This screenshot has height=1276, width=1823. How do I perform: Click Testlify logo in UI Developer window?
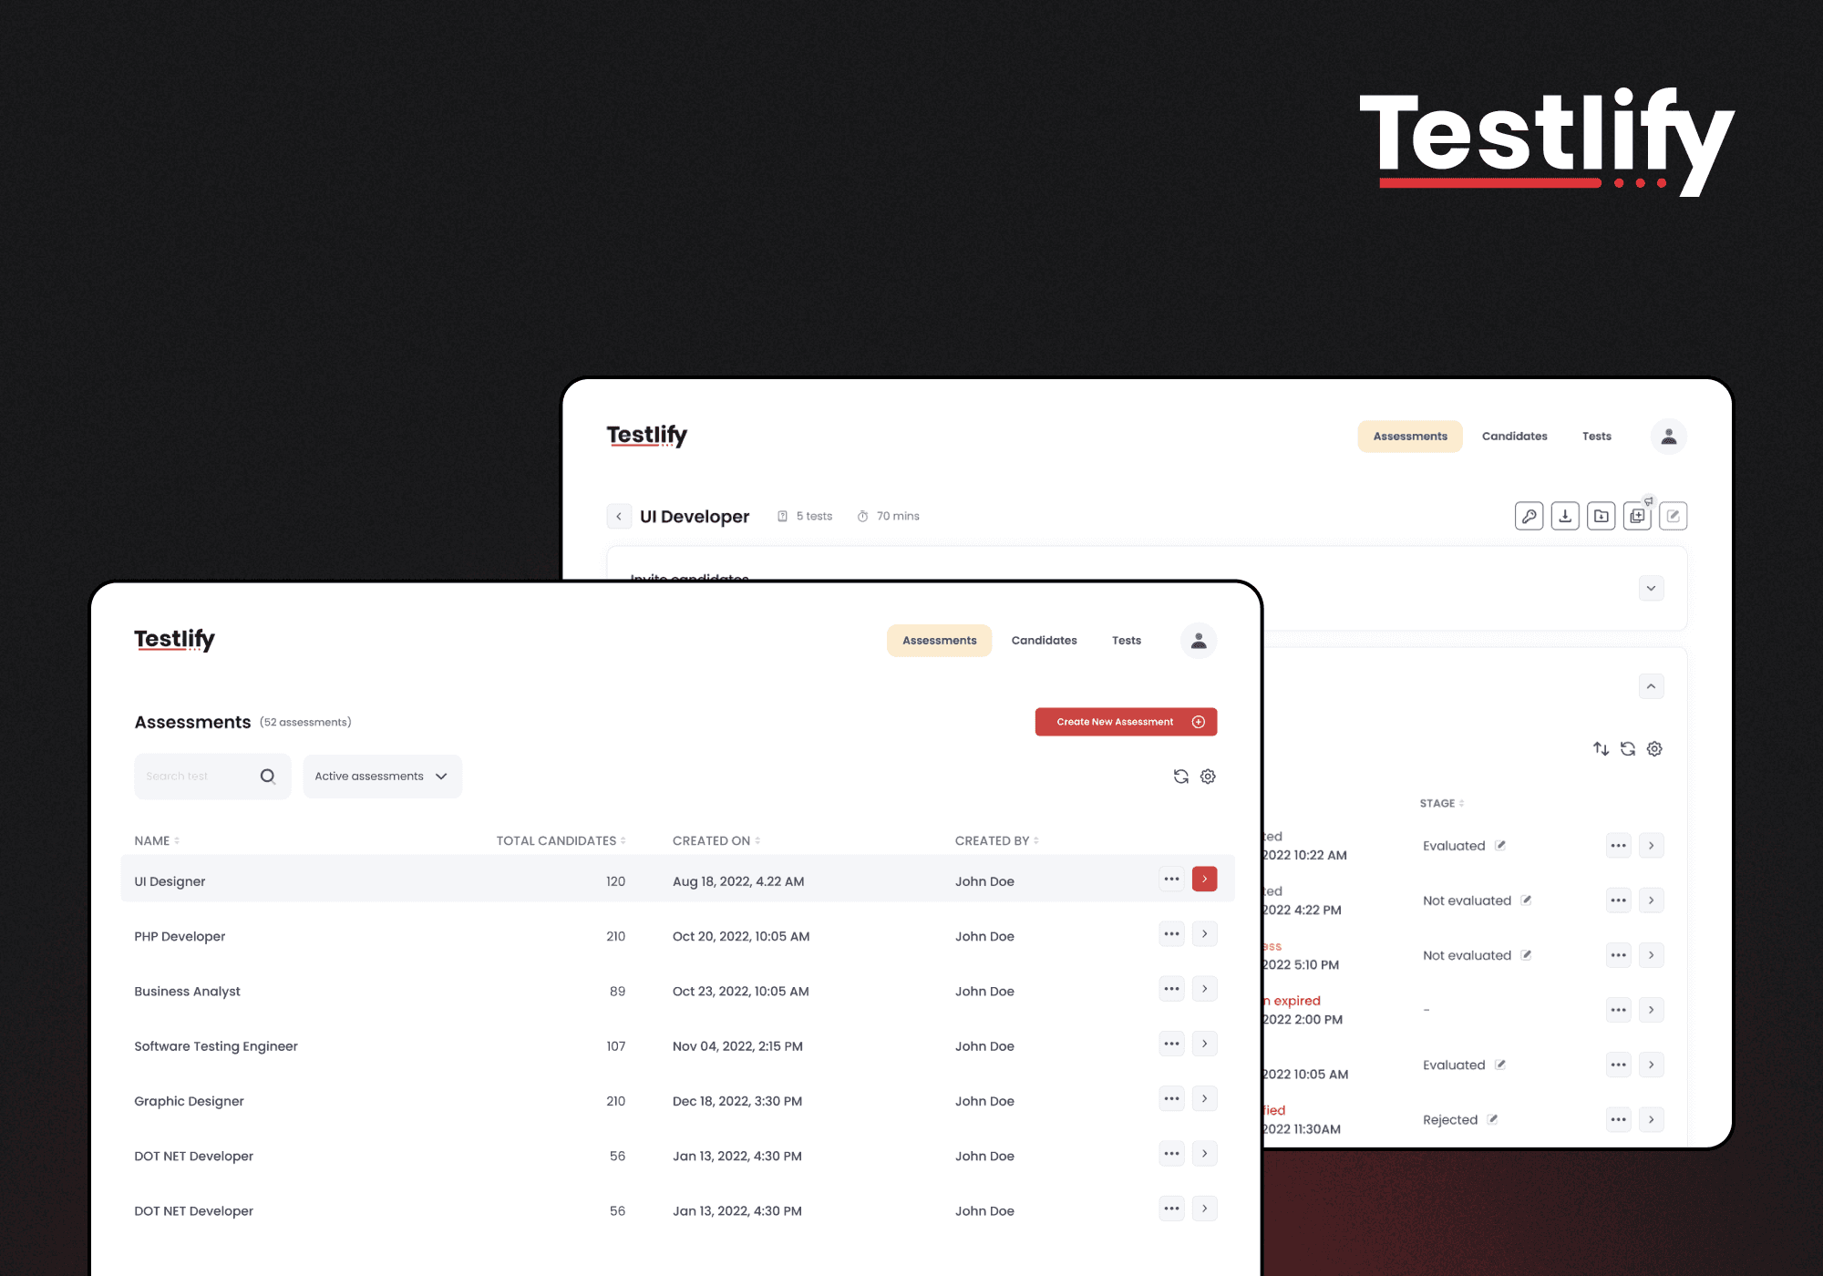pyautogui.click(x=647, y=436)
